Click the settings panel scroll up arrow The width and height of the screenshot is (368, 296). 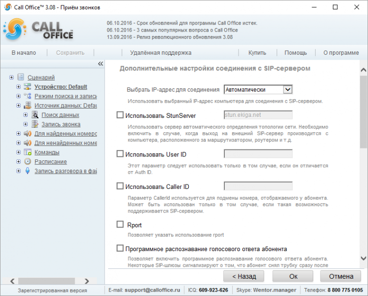363,70
